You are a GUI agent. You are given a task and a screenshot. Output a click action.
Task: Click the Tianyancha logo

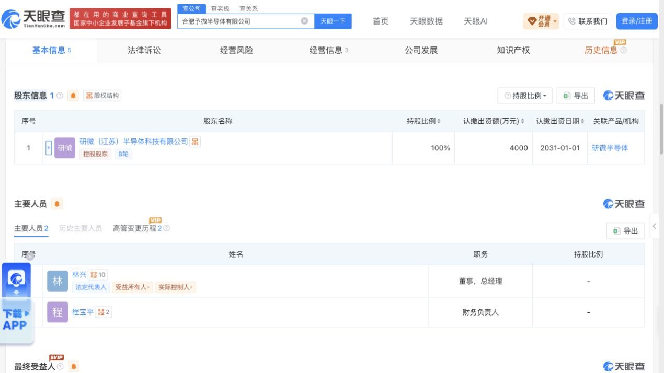coord(33,20)
